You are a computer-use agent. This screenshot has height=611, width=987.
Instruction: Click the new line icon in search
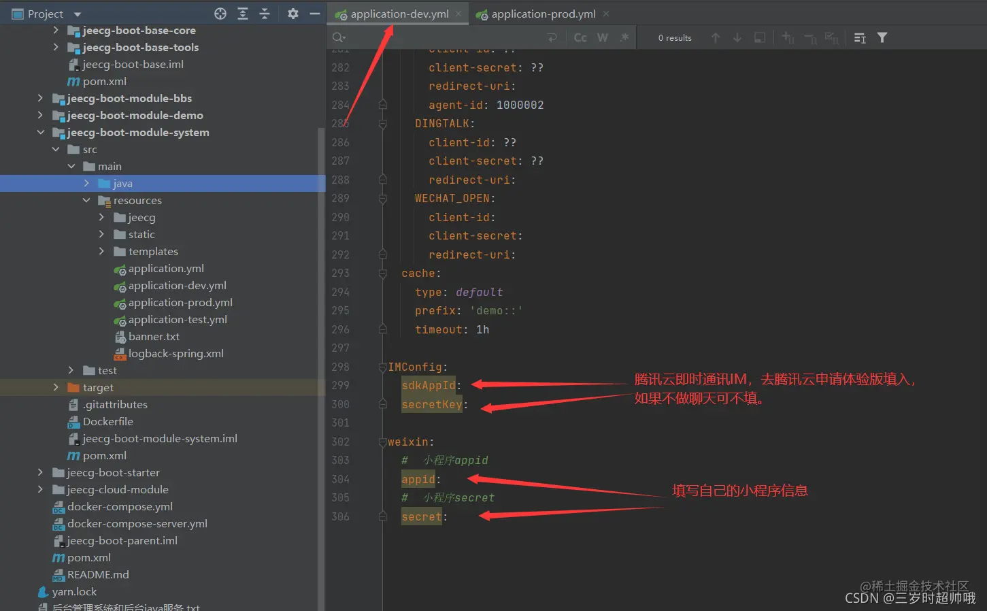pyautogui.click(x=552, y=37)
